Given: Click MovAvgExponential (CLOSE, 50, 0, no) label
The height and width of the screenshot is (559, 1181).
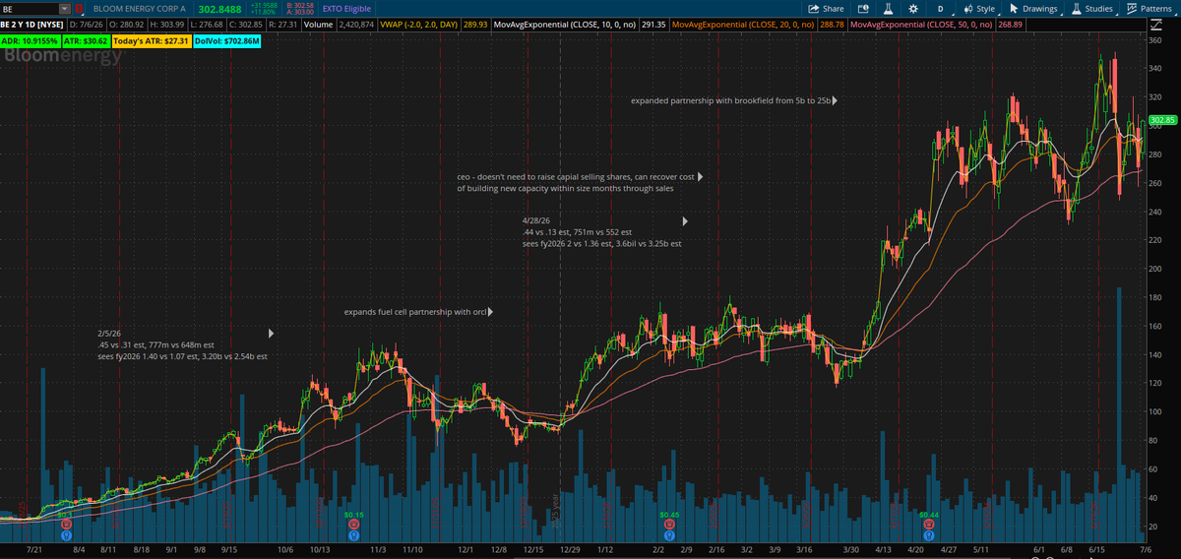Looking at the screenshot, I should point(920,23).
